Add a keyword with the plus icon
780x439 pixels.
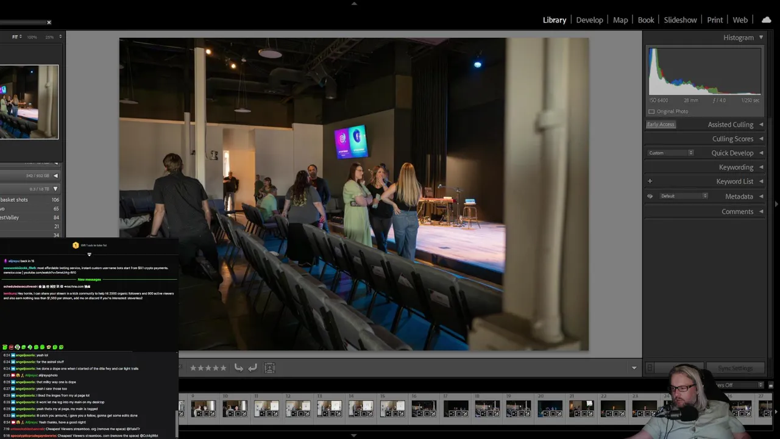click(650, 181)
